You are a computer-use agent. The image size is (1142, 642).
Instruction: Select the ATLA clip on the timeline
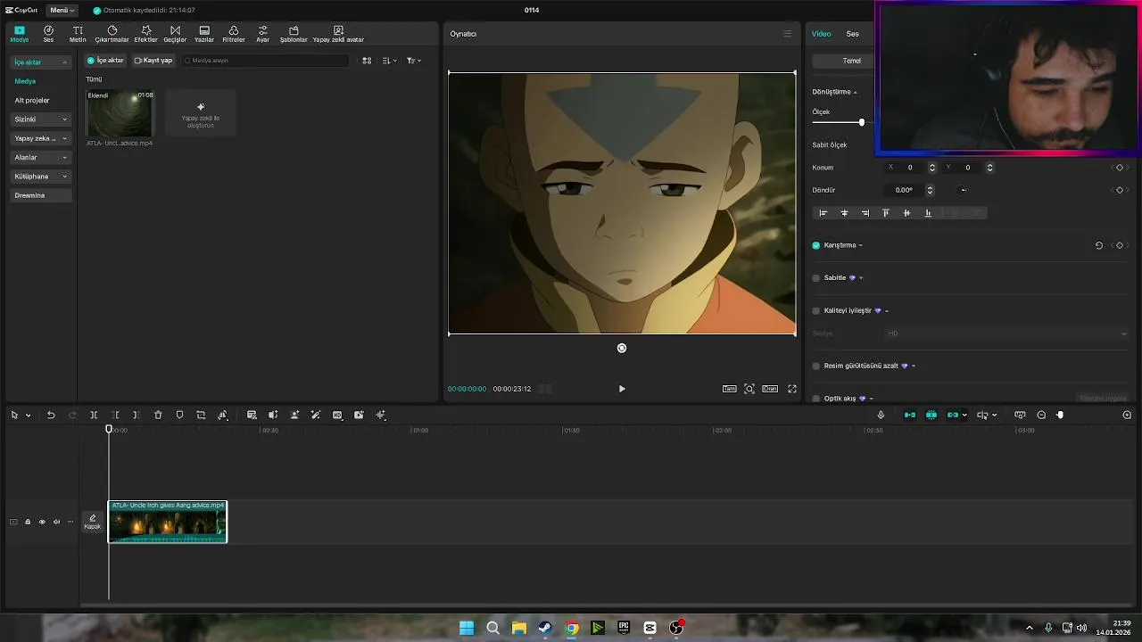coord(168,522)
